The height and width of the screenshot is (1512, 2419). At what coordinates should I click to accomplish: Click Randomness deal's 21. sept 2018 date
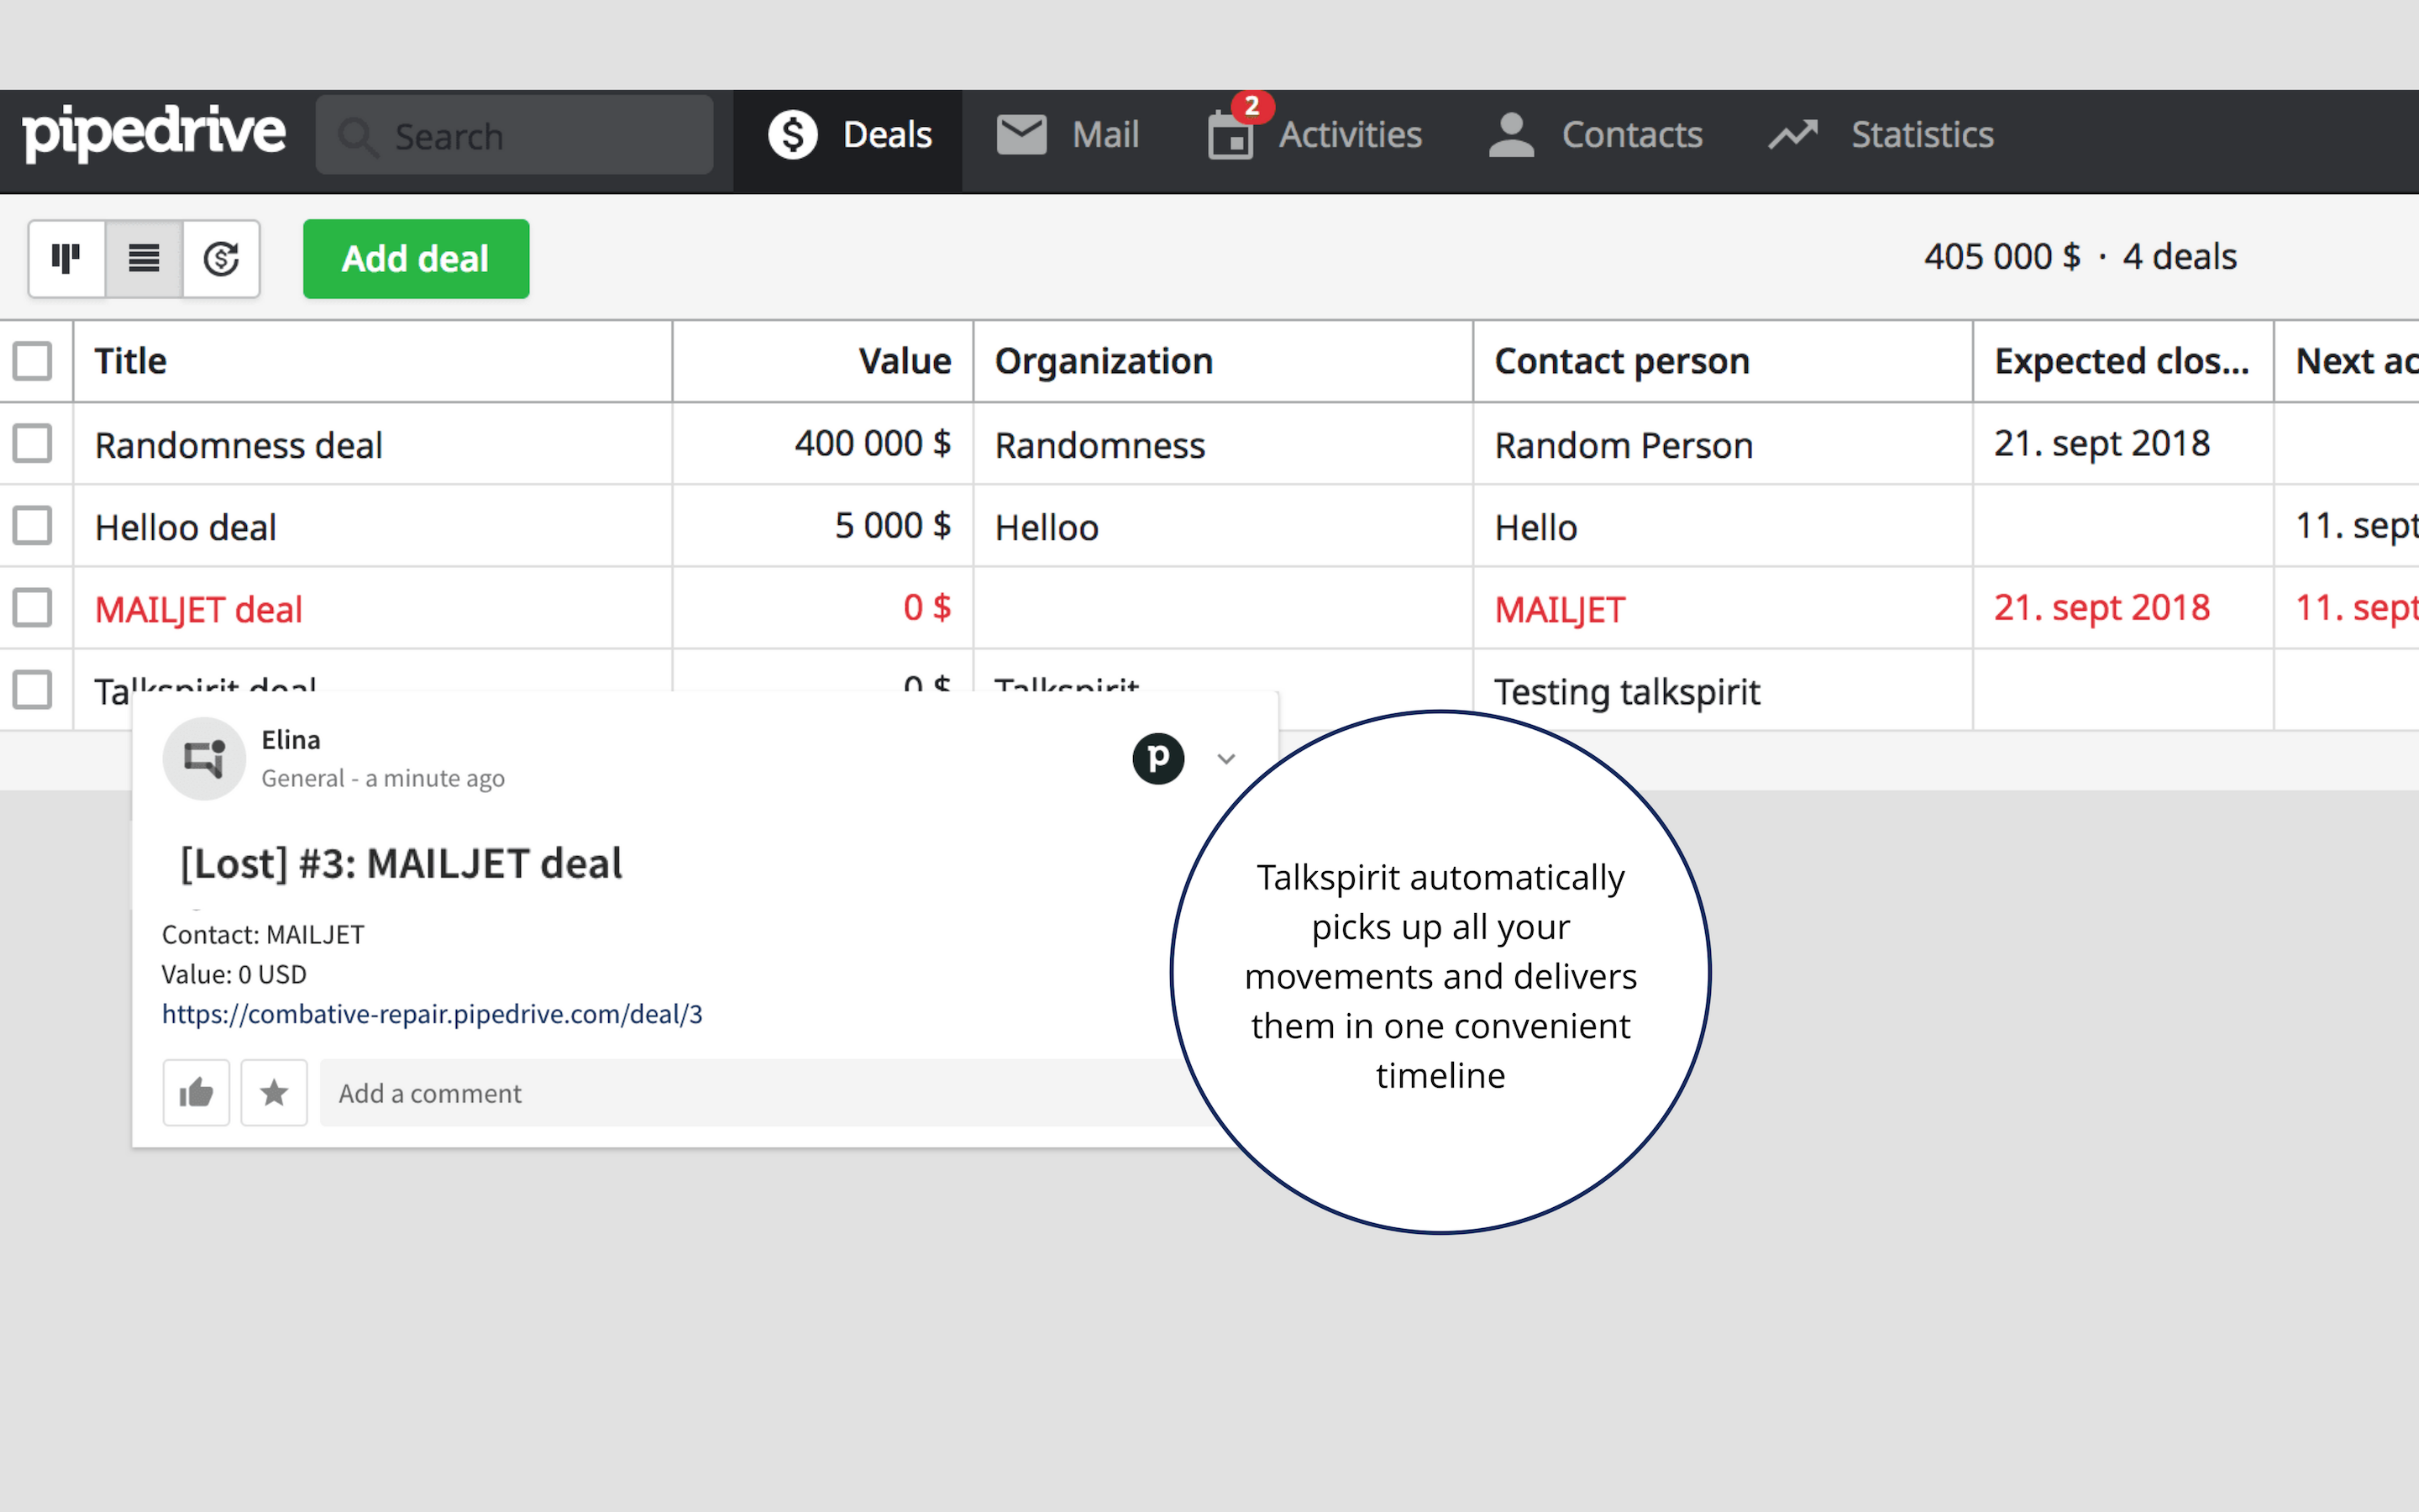point(2102,443)
